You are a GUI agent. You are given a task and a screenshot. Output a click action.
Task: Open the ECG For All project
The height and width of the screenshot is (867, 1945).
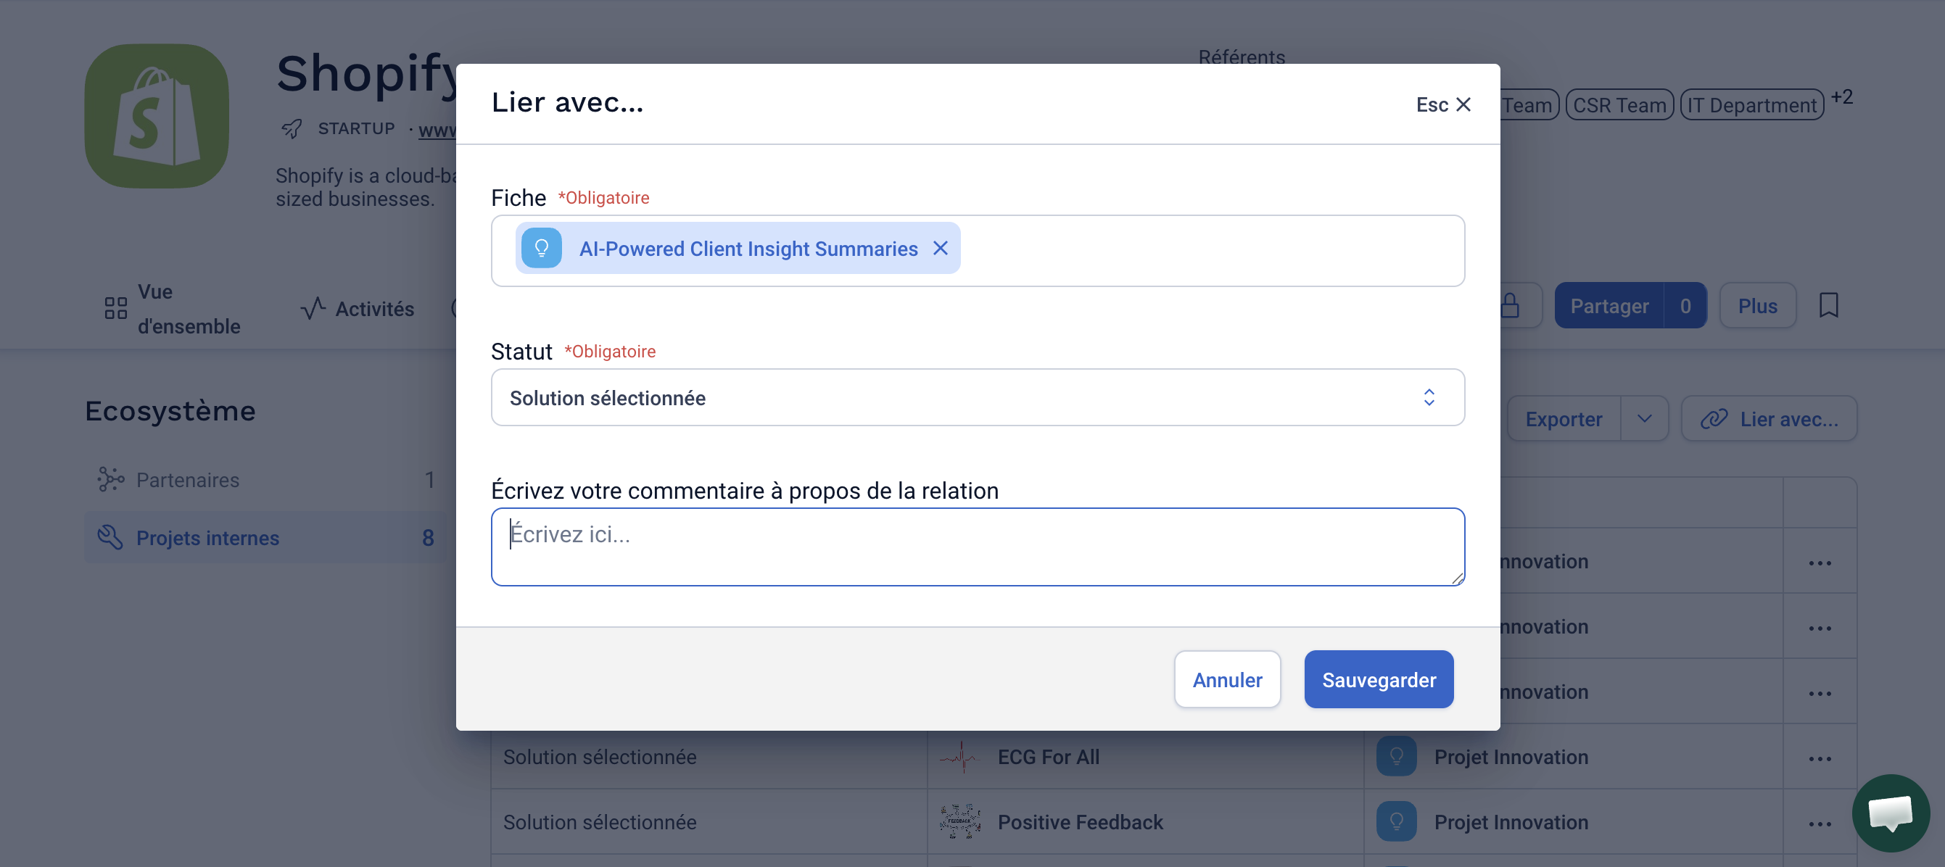point(1048,757)
